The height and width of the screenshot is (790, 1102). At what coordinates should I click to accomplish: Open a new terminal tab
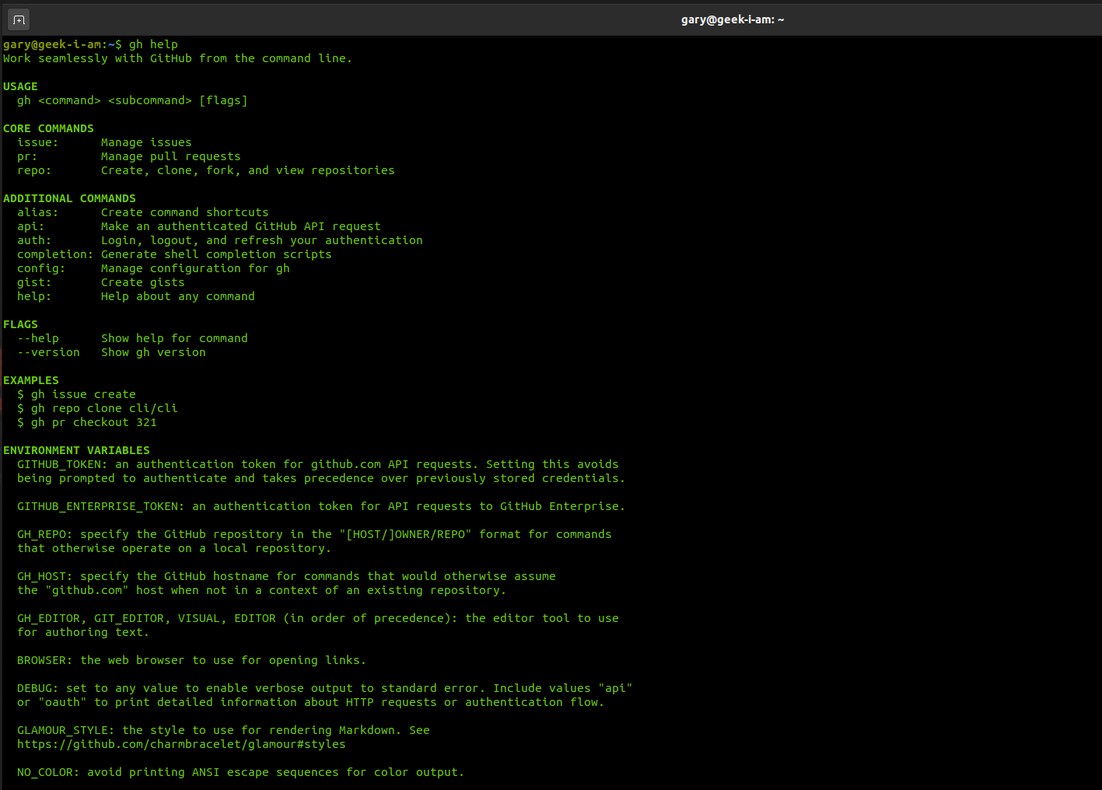(x=19, y=19)
